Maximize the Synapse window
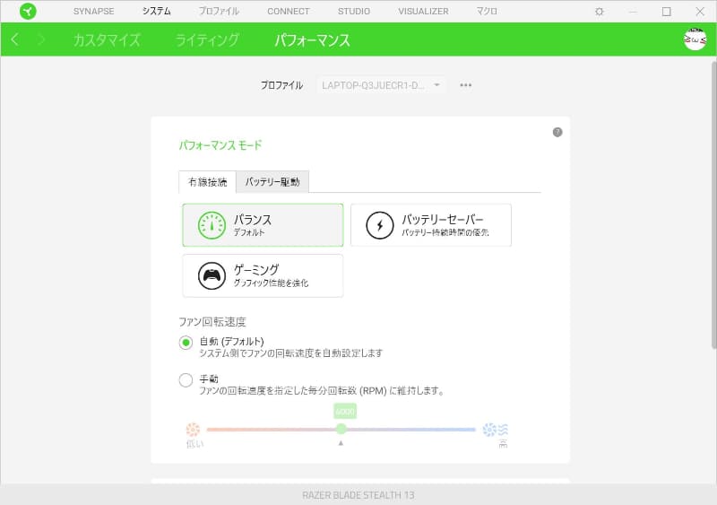 tap(667, 12)
